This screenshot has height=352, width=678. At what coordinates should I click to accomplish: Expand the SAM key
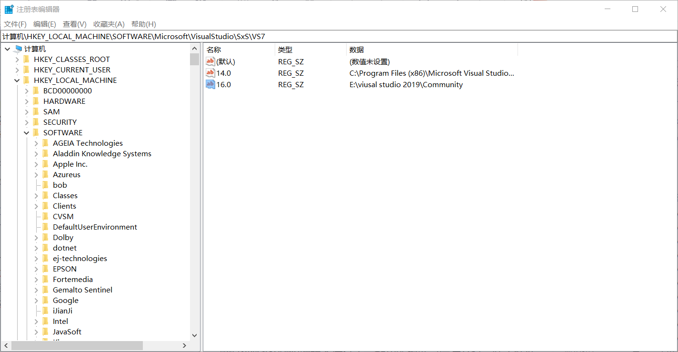pyautogui.click(x=27, y=112)
